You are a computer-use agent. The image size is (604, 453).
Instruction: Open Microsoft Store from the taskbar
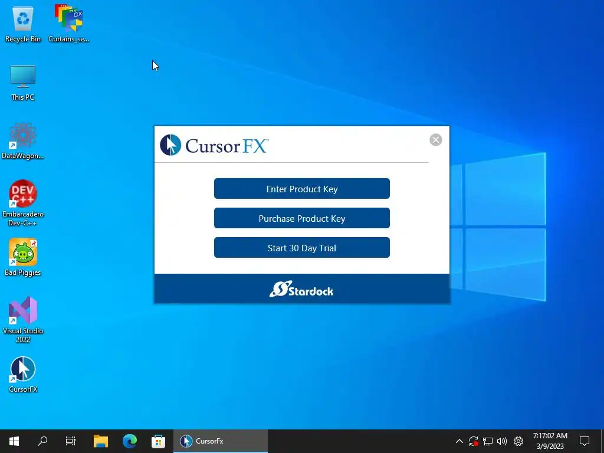[158, 441]
